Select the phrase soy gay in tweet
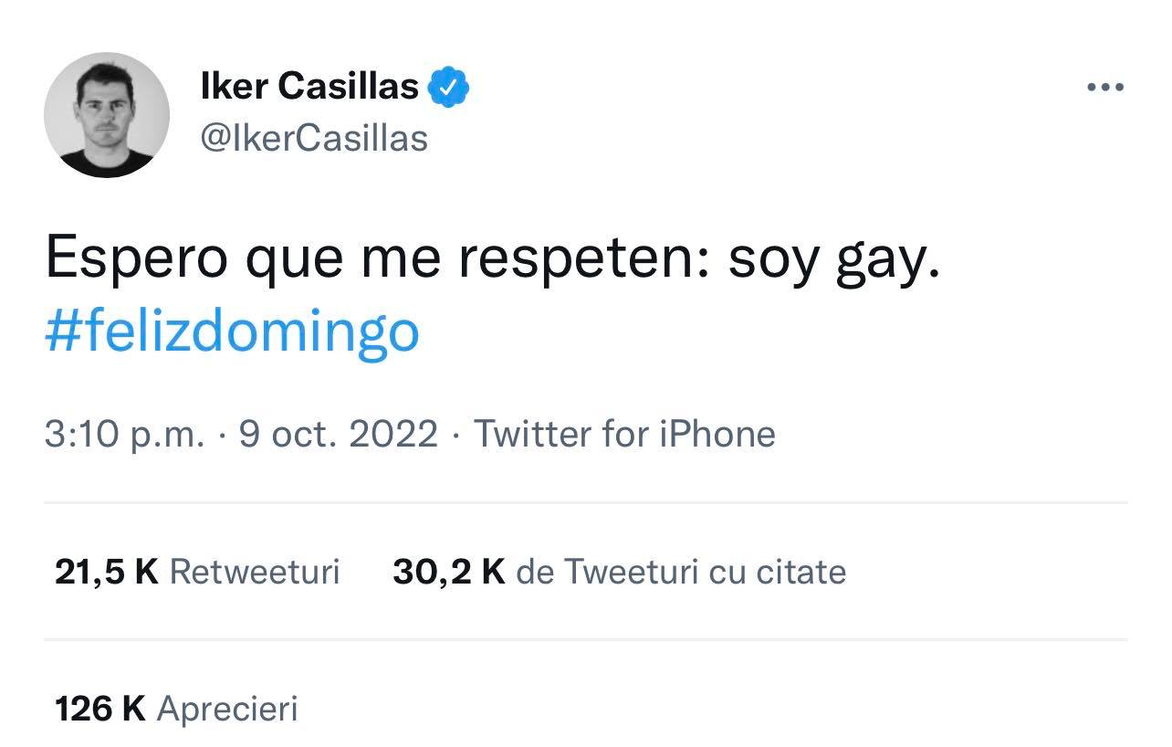Viewport: 1172px width, 747px height. click(832, 261)
